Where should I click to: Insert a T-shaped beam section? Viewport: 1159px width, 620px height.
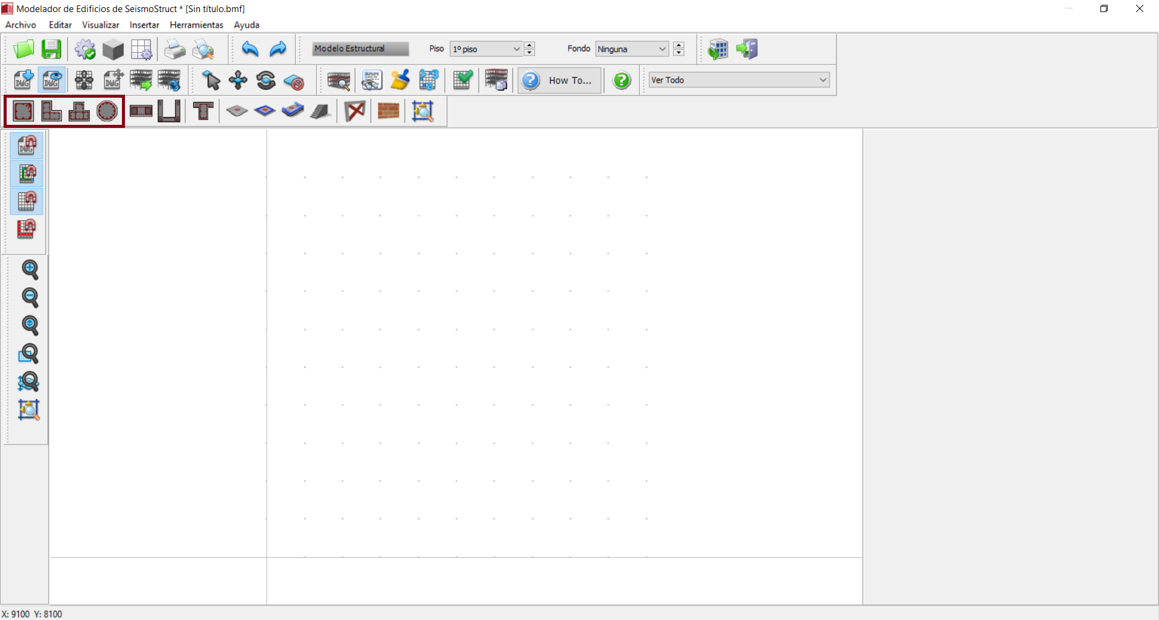pos(203,111)
